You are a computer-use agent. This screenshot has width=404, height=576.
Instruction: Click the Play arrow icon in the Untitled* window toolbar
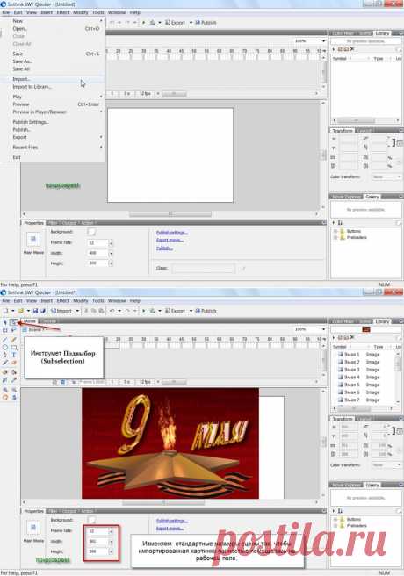[x=144, y=311]
